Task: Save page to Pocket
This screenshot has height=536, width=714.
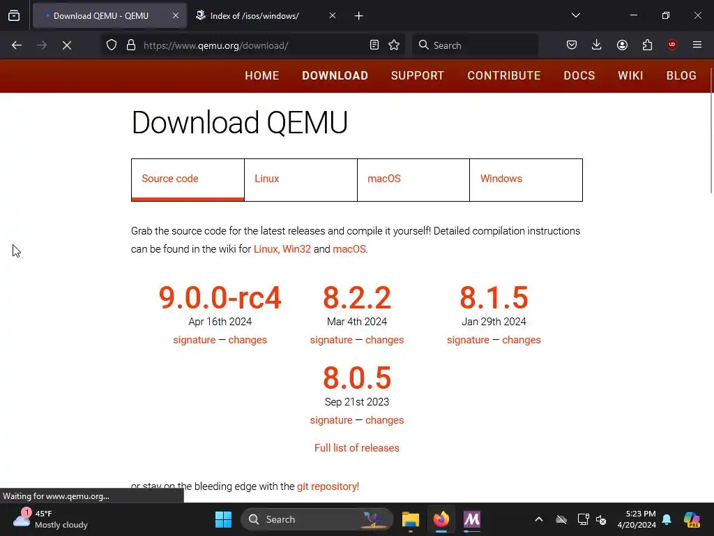Action: (x=572, y=45)
